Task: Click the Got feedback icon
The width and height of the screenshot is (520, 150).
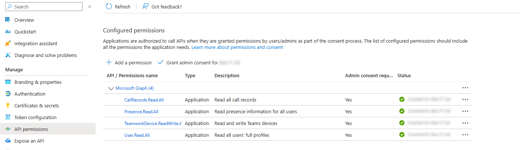Action: [x=145, y=7]
